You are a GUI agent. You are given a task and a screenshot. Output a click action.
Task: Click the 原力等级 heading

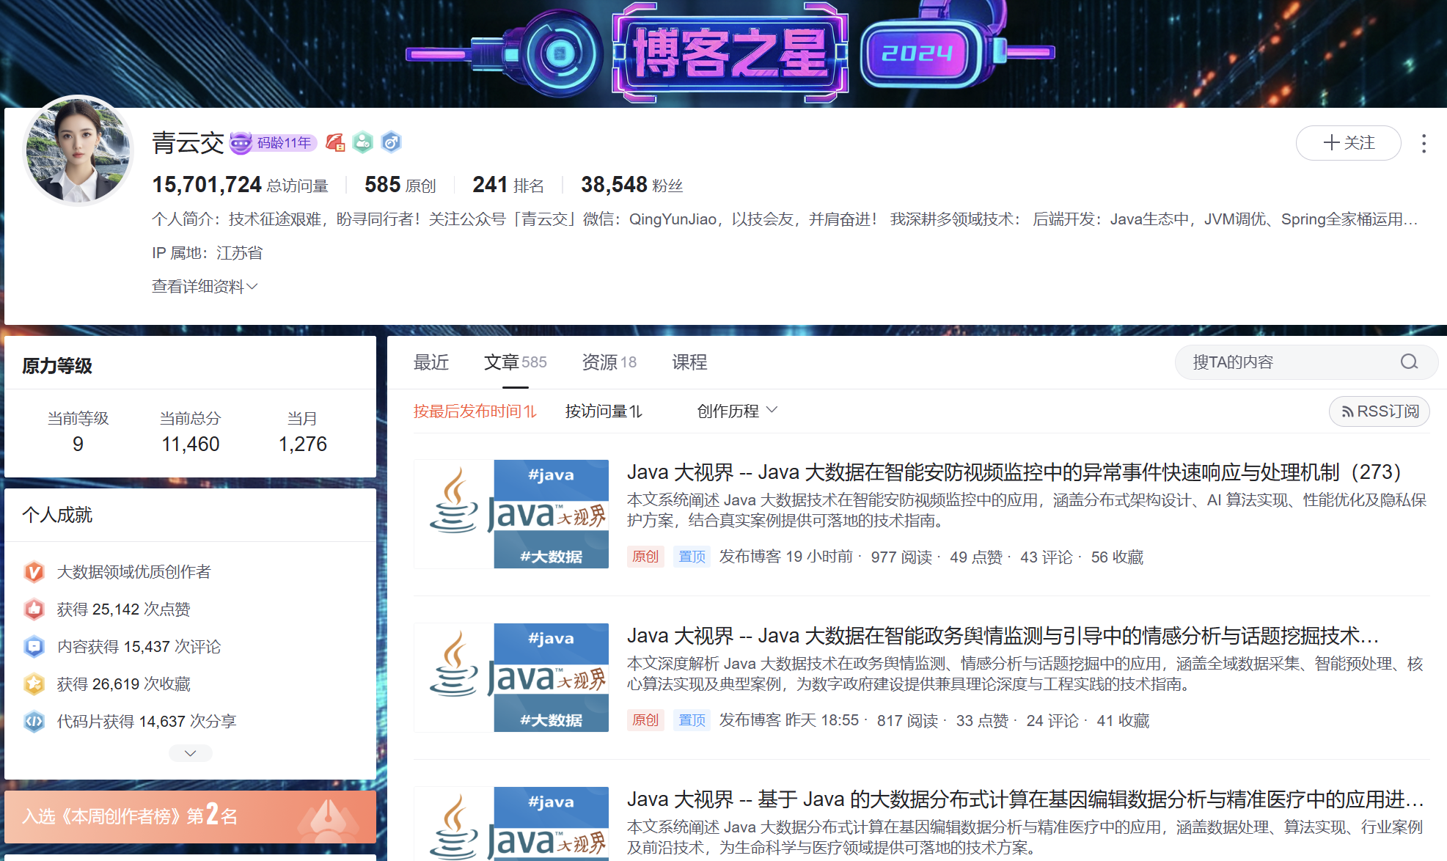pyautogui.click(x=57, y=366)
